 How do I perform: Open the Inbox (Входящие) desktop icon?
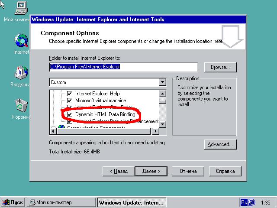pyautogui.click(x=21, y=73)
